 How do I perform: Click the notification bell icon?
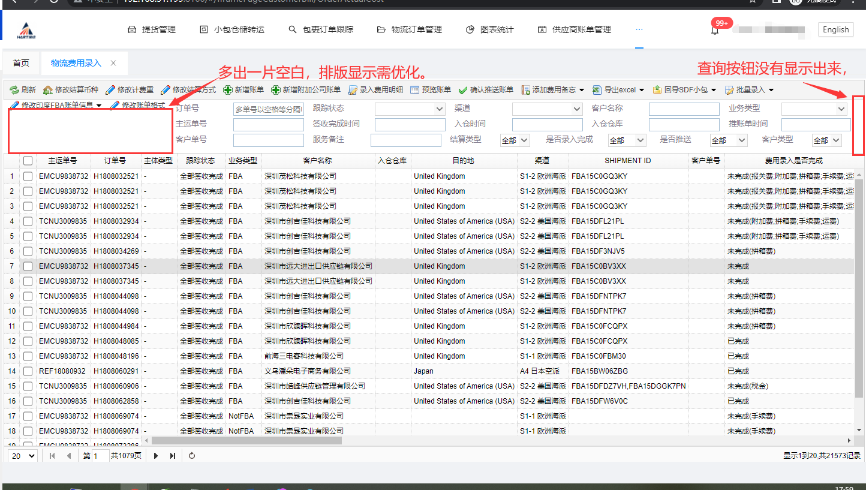[714, 30]
